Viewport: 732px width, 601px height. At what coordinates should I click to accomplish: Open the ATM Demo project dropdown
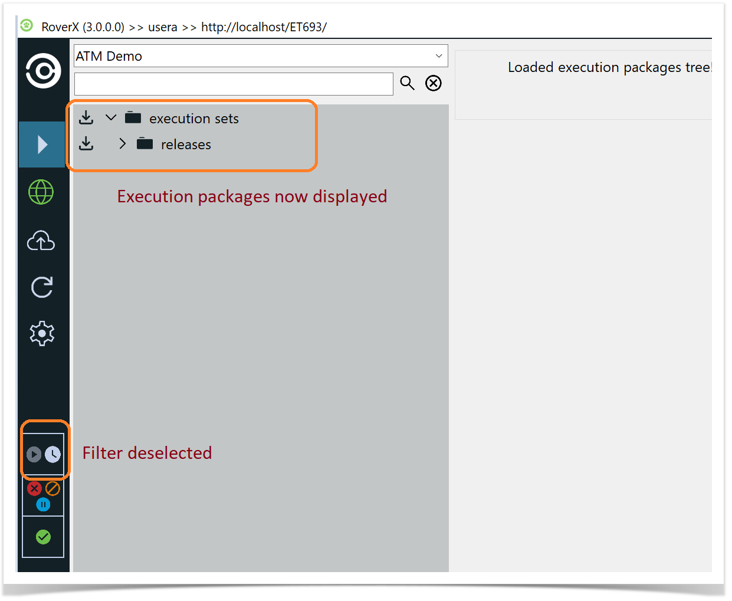pyautogui.click(x=261, y=56)
